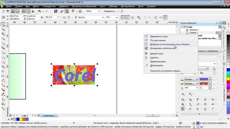Click the blue swatch in document palette
The height and width of the screenshot is (129, 230).
tap(18, 119)
